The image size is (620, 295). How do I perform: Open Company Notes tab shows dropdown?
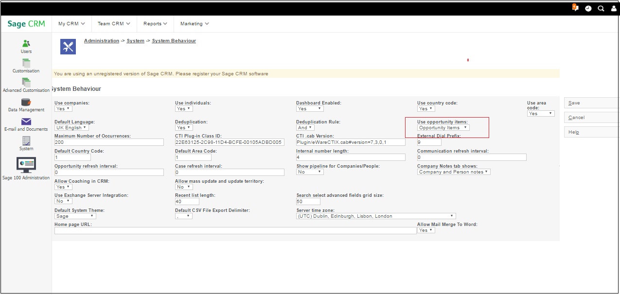coord(454,172)
